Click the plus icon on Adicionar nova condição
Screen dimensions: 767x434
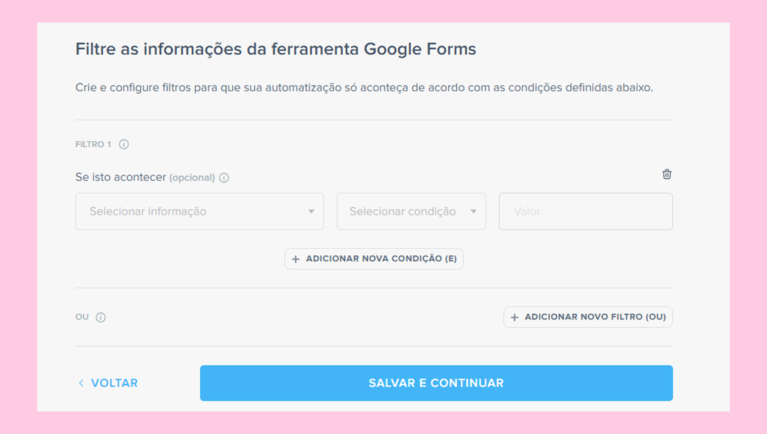click(296, 259)
